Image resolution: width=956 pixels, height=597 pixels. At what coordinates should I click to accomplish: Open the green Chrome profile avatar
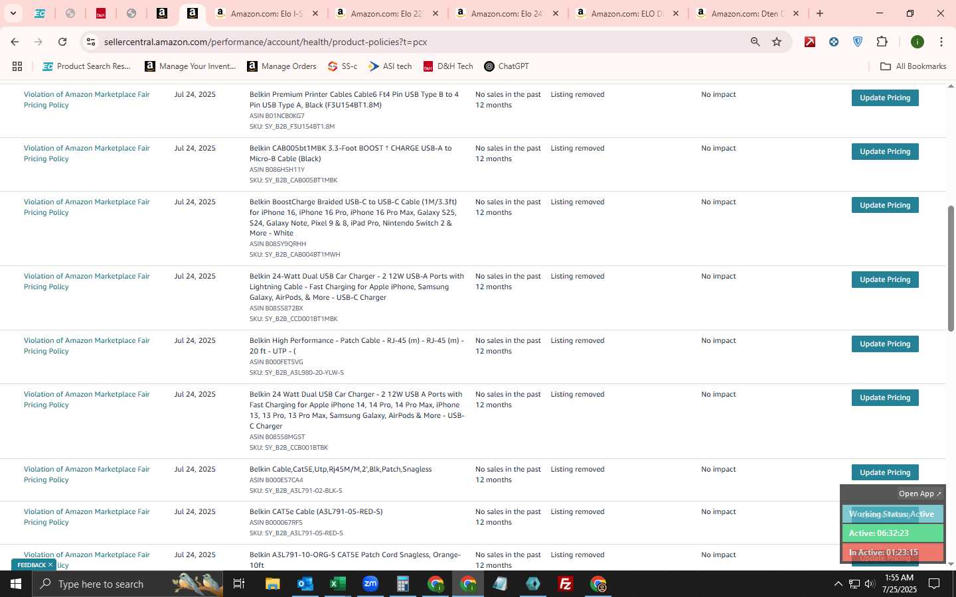(917, 42)
